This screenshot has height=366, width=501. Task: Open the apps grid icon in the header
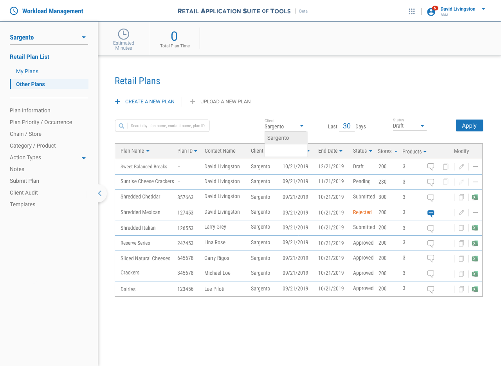pos(411,11)
